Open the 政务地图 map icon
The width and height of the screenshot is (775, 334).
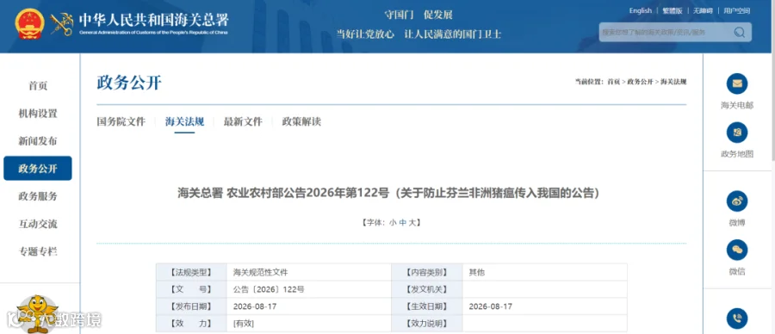click(737, 133)
